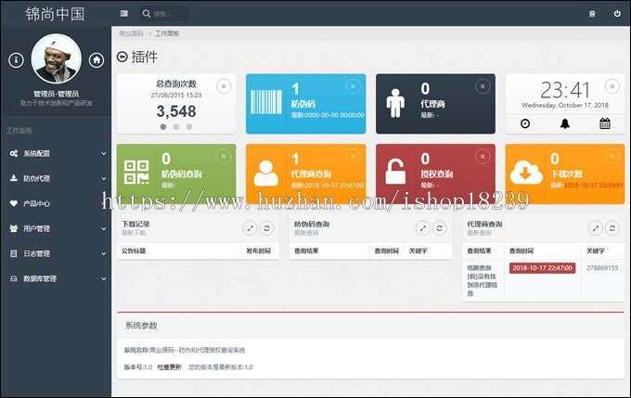This screenshot has height=398, width=631.
Task: Select third carousel dot in 总查询次数 card
Action: [x=189, y=127]
